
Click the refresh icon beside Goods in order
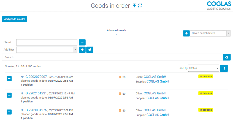click(x=140, y=6)
